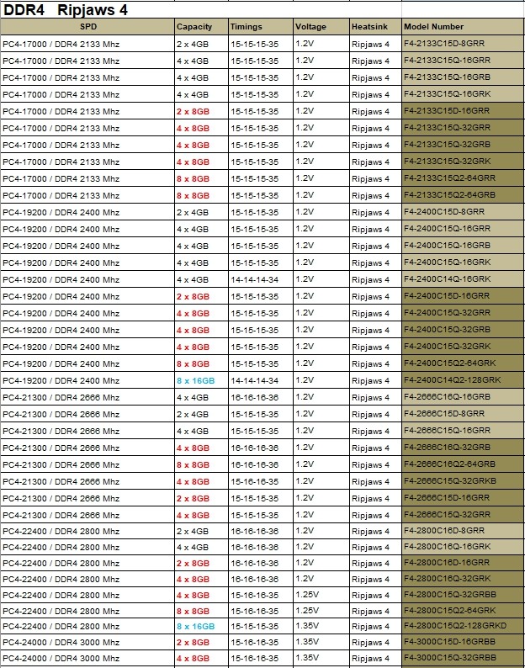
Task: Click model cell F4-2133C15Q2-64GRB
Action: (463, 195)
